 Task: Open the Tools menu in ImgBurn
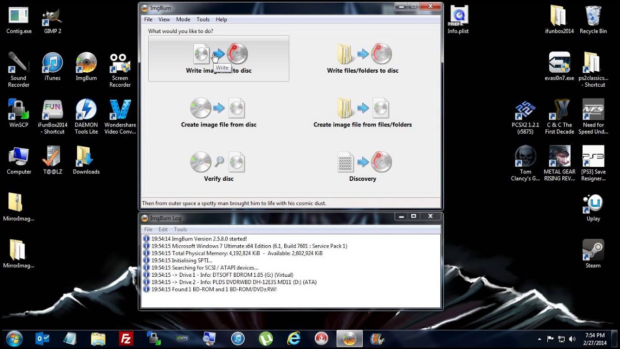click(203, 19)
